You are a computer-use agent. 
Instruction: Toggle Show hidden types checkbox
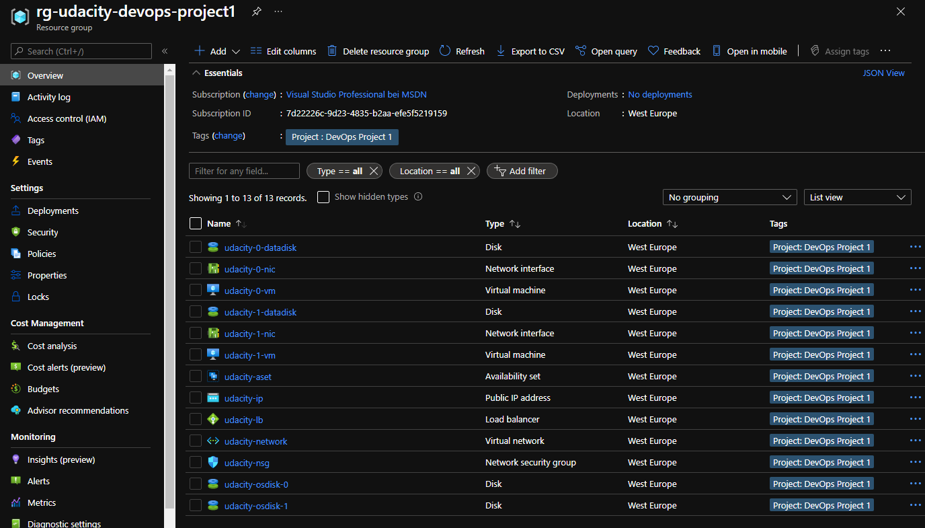tap(323, 197)
